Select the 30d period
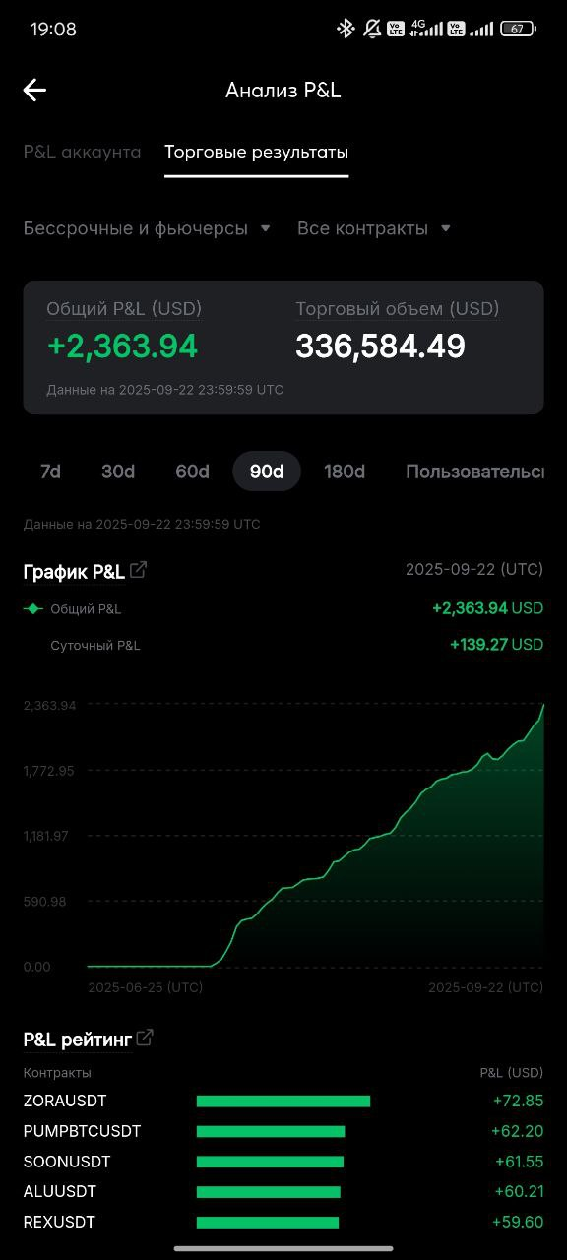The width and height of the screenshot is (567, 1260). [x=118, y=472]
